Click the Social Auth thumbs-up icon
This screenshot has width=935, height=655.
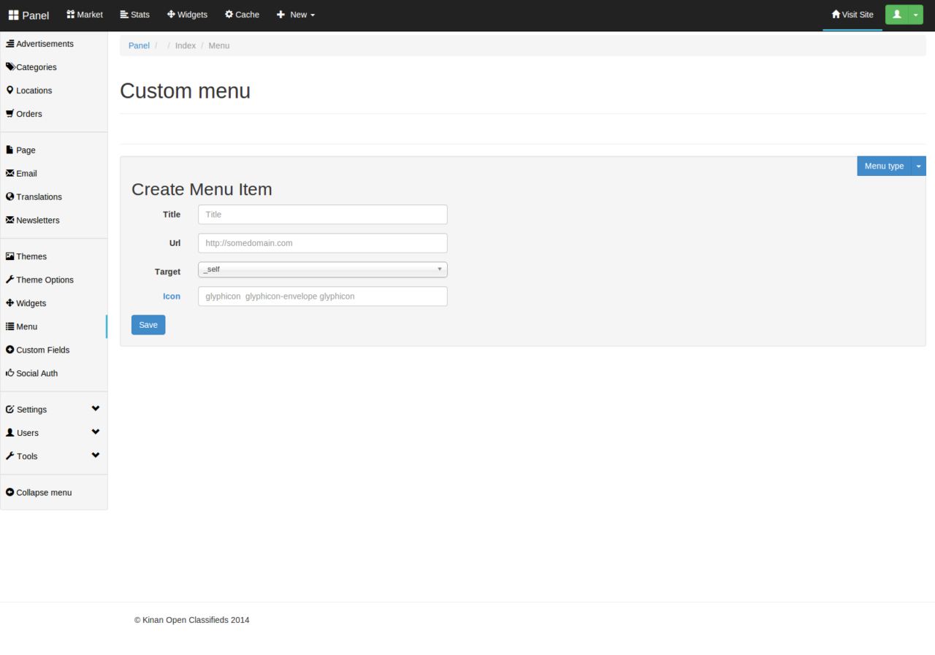[10, 374]
